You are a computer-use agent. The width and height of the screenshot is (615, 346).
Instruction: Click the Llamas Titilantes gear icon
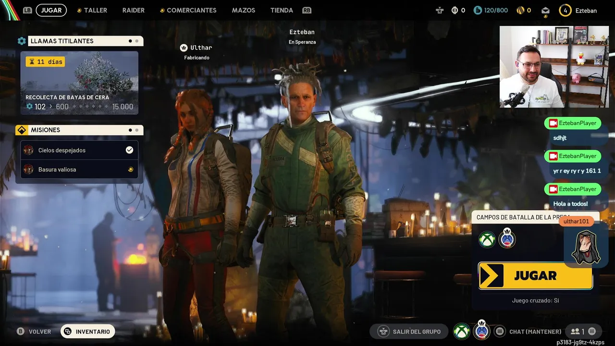click(x=22, y=41)
